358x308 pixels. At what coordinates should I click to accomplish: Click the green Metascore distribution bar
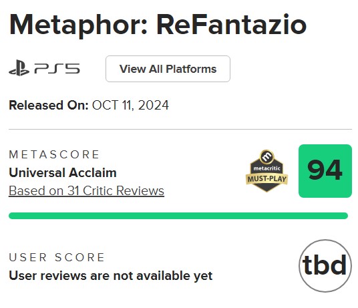[178, 216]
